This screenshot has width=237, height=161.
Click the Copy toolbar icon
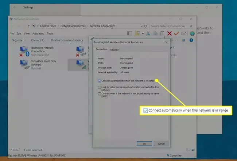tap(155, 33)
